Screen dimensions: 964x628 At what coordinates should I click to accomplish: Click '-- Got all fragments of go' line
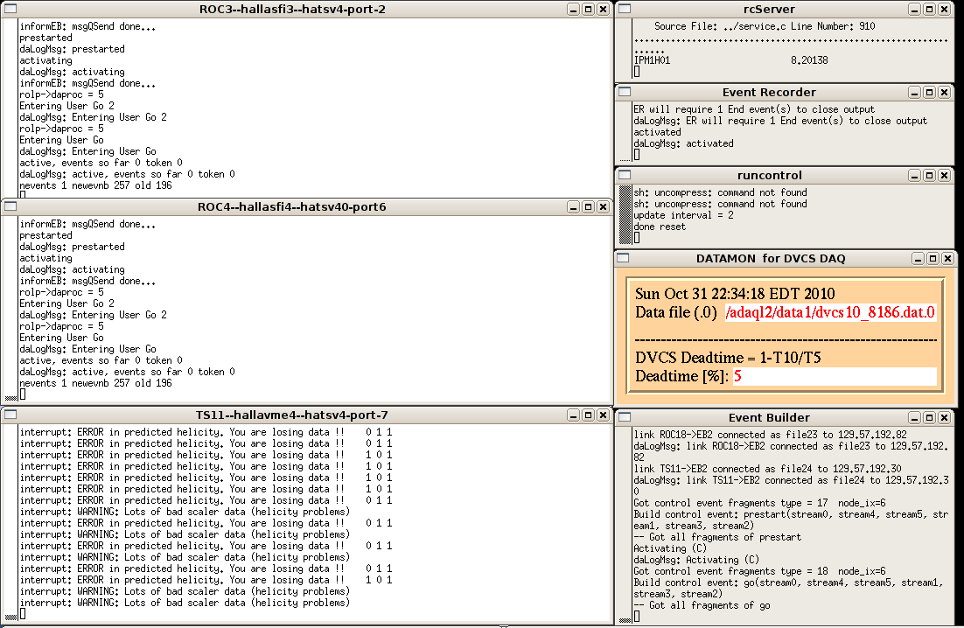pos(702,605)
